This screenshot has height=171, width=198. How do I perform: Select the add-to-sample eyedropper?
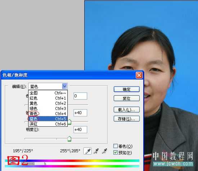96,151
